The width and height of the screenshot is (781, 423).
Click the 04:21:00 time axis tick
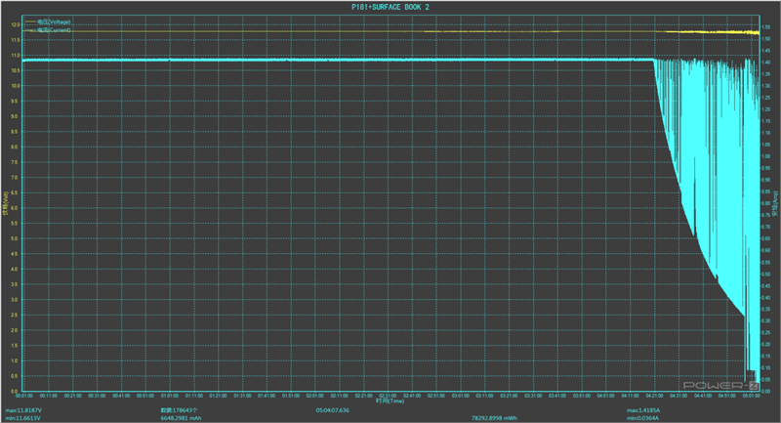click(654, 396)
